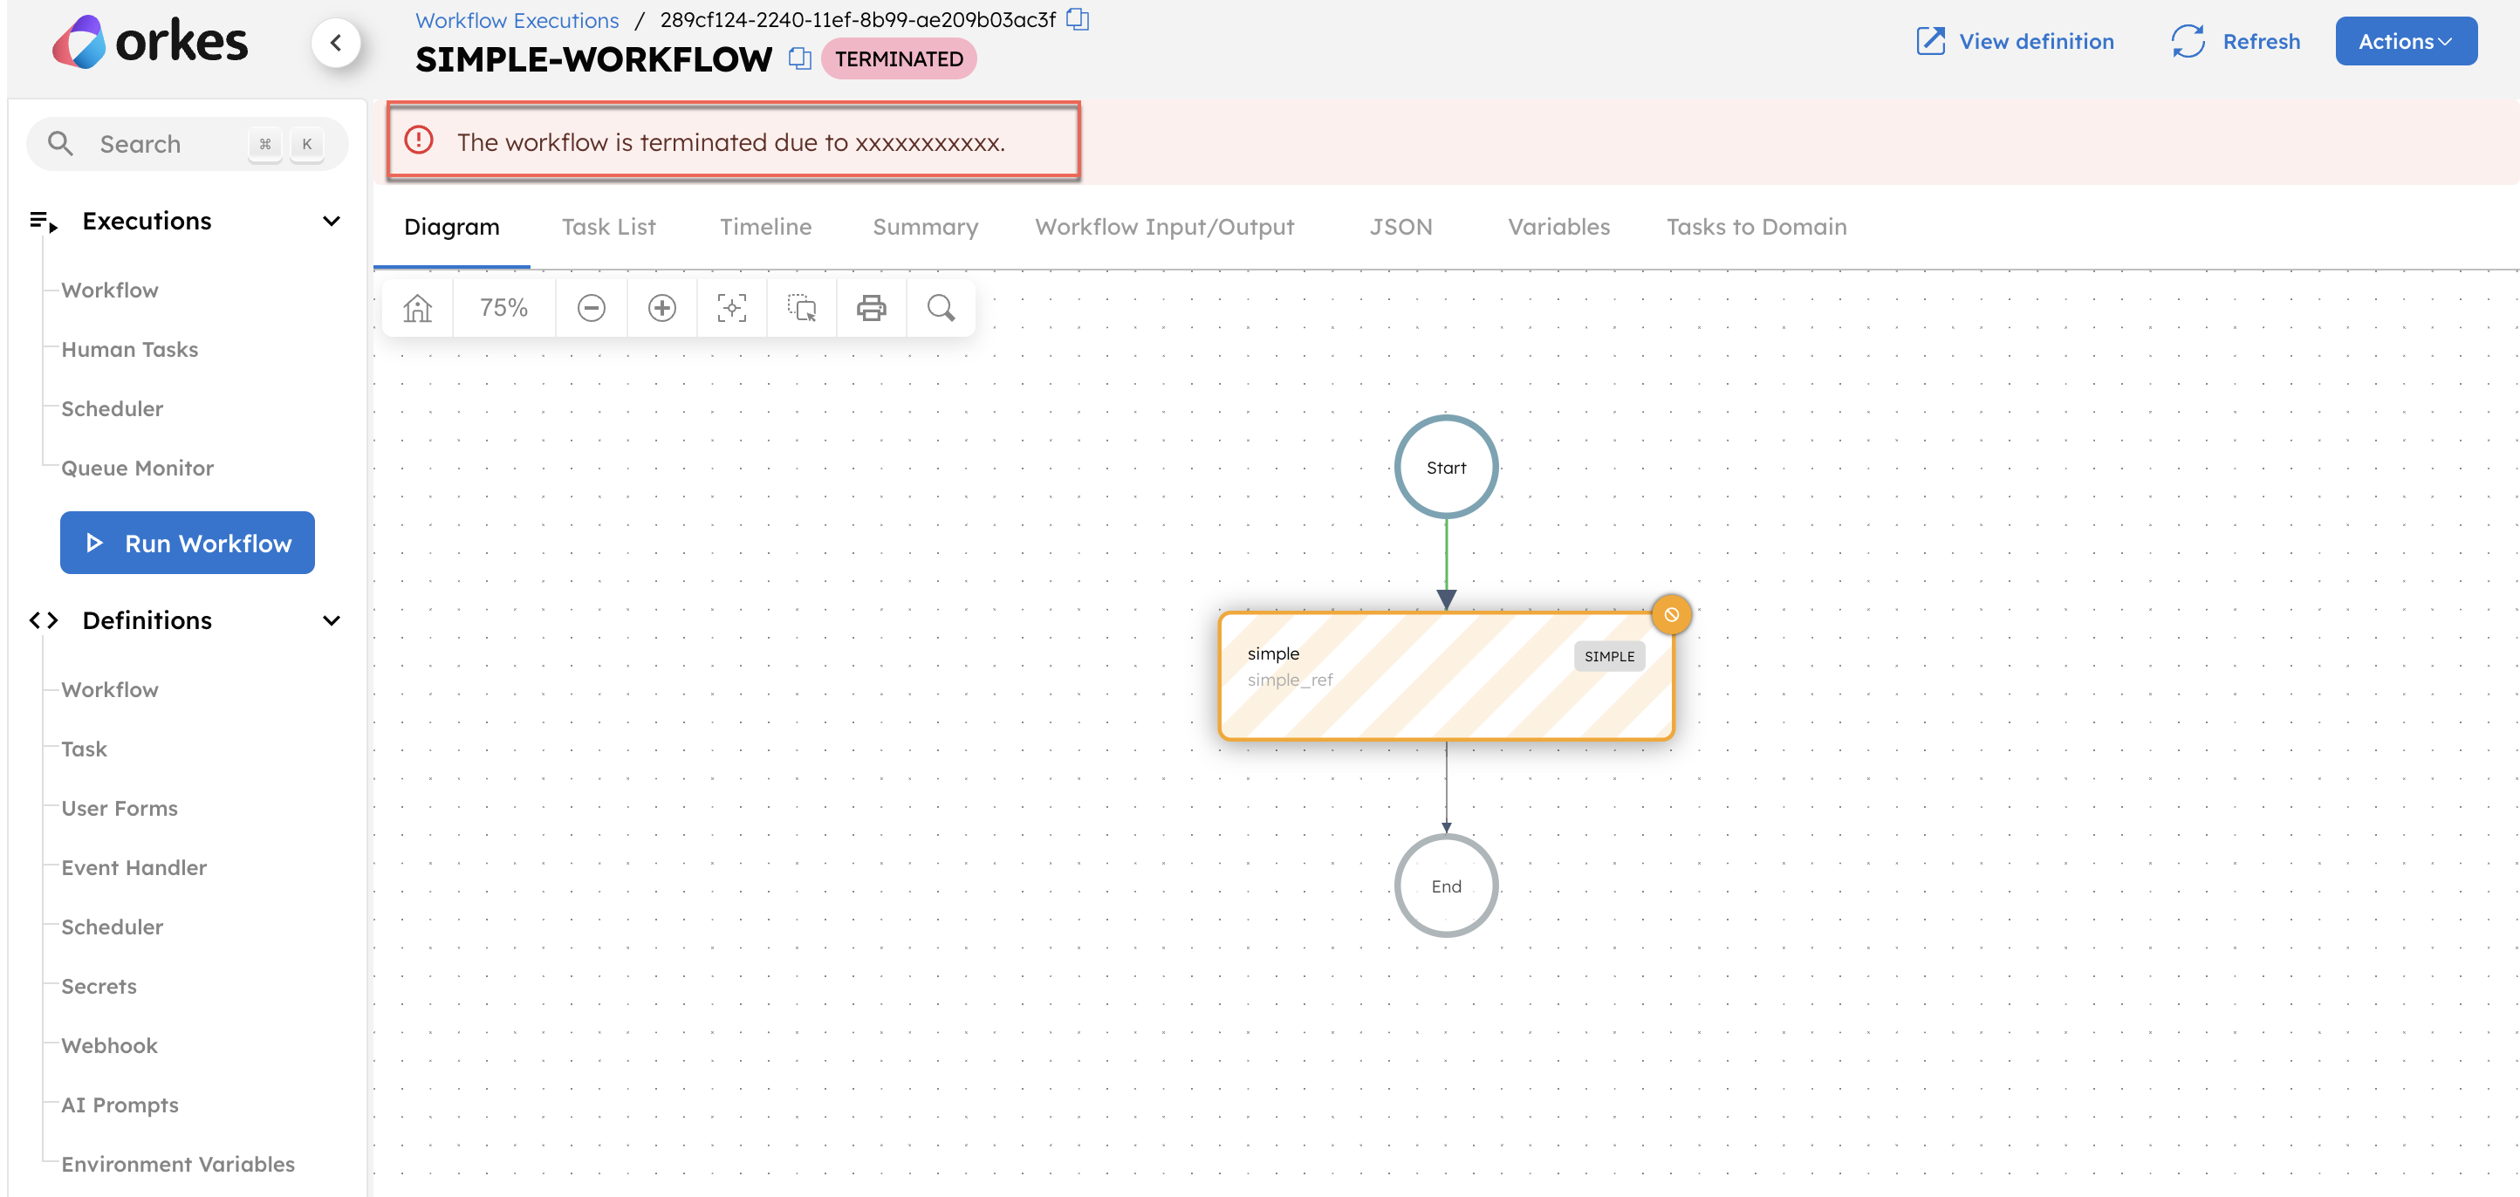Open Scheduler under Definitions
The image size is (2520, 1197).
pos(112,927)
